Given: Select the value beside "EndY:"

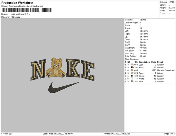Looking at the screenshot, I should pyautogui.click(x=143, y=45).
